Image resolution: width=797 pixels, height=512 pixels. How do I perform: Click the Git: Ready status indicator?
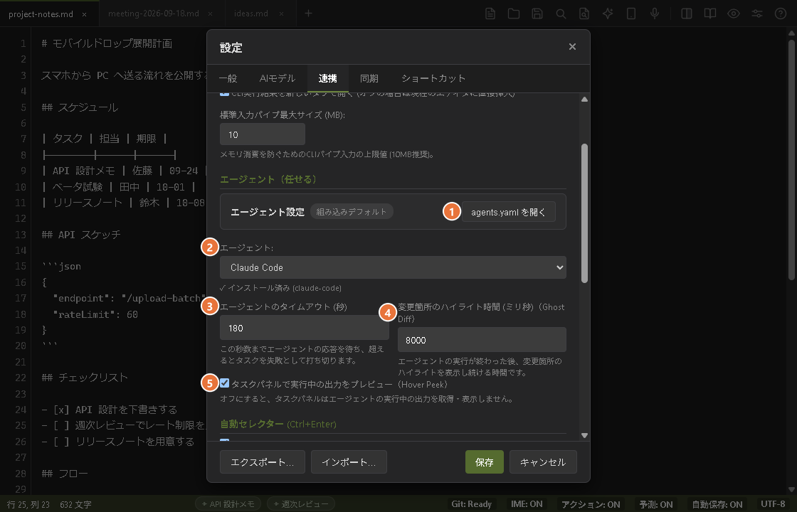[x=471, y=504]
